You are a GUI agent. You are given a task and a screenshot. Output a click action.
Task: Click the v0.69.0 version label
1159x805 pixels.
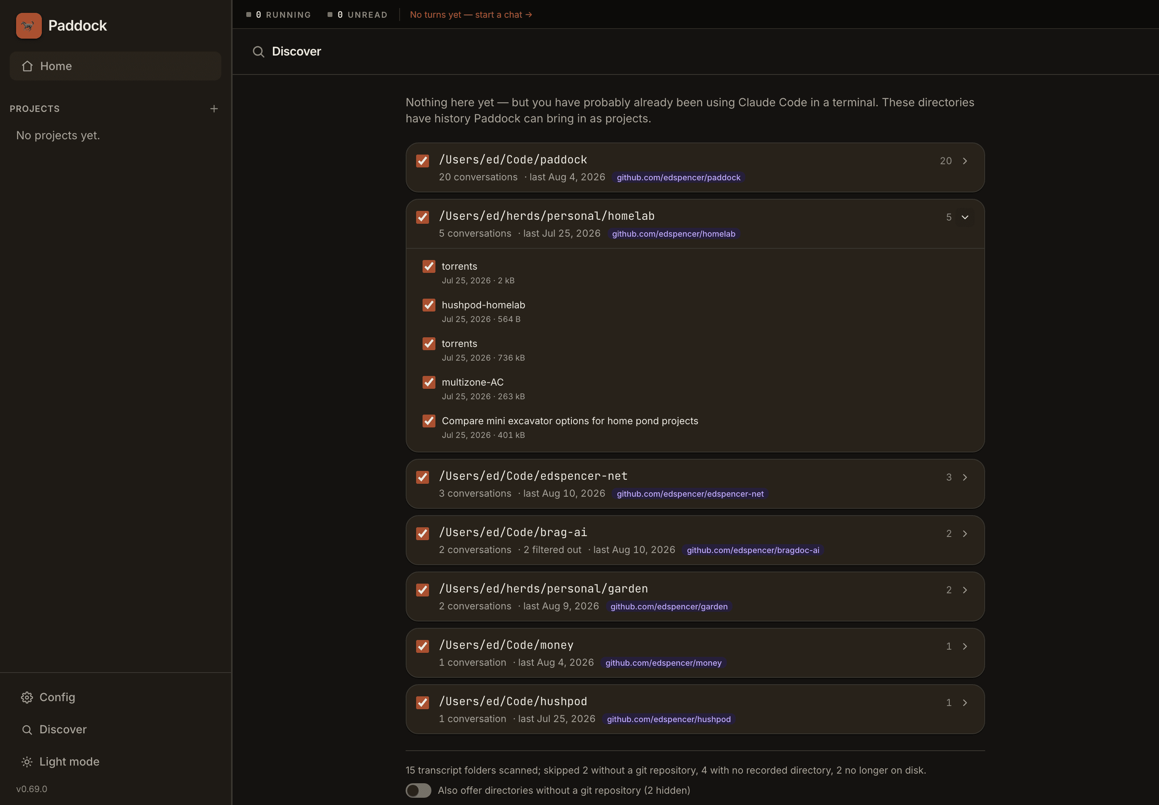tap(31, 789)
